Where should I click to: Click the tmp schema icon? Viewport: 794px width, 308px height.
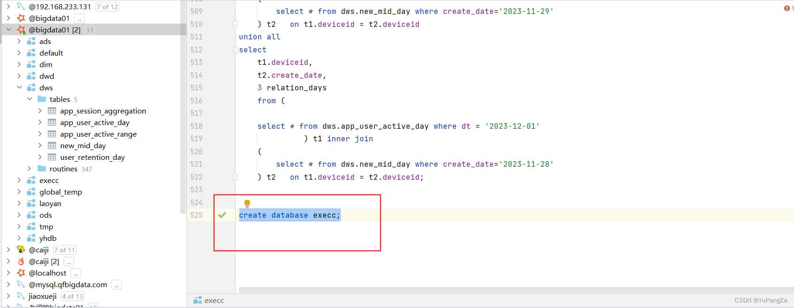pyautogui.click(x=31, y=226)
